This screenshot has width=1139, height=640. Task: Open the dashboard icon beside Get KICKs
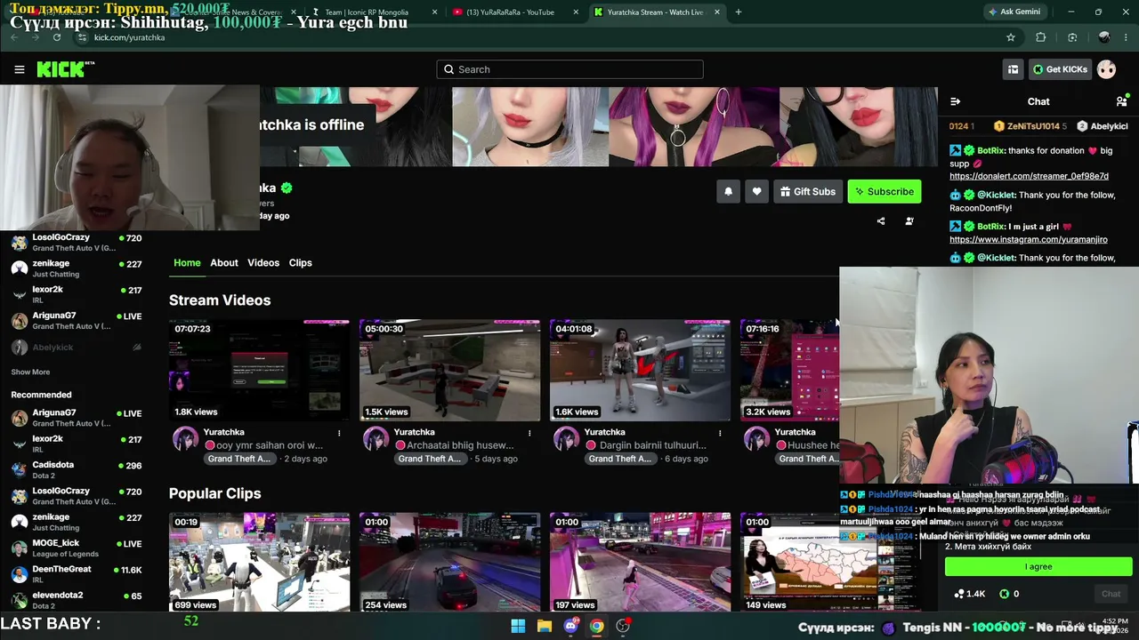1013,69
